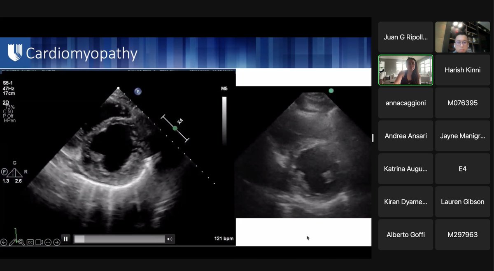Select M076395 participant tile
Image resolution: width=494 pixels, height=271 pixels.
tap(463, 103)
